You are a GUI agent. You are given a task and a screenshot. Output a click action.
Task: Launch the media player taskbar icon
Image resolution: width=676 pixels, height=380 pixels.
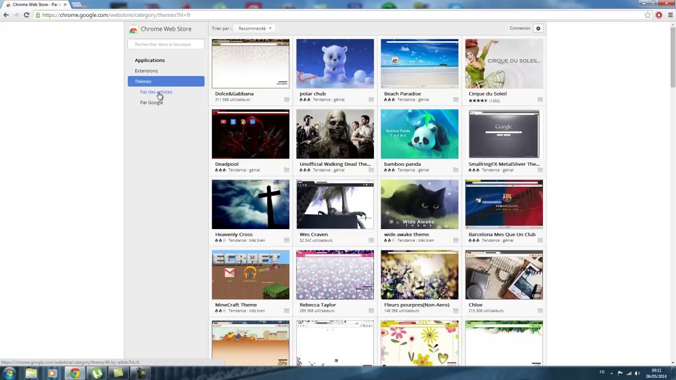point(52,373)
